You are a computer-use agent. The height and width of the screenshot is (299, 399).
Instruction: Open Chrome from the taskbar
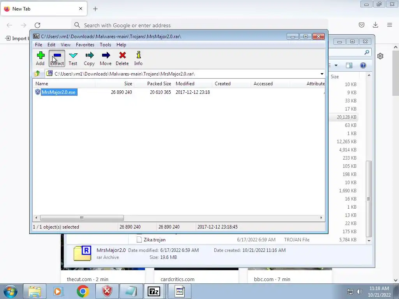click(x=83, y=291)
